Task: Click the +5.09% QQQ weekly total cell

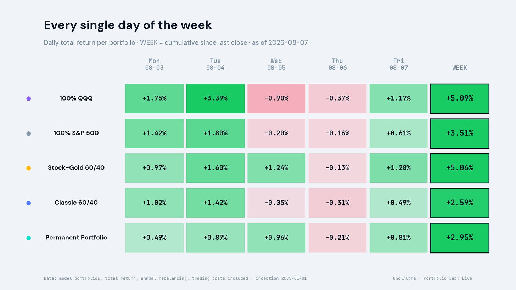Action: pyautogui.click(x=460, y=98)
